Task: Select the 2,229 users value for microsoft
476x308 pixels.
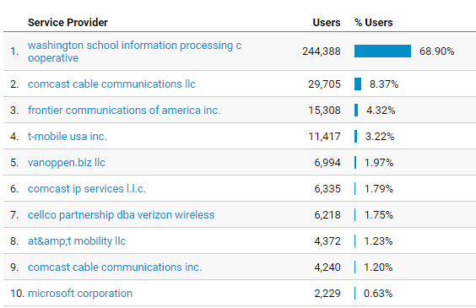Action: 327,294
